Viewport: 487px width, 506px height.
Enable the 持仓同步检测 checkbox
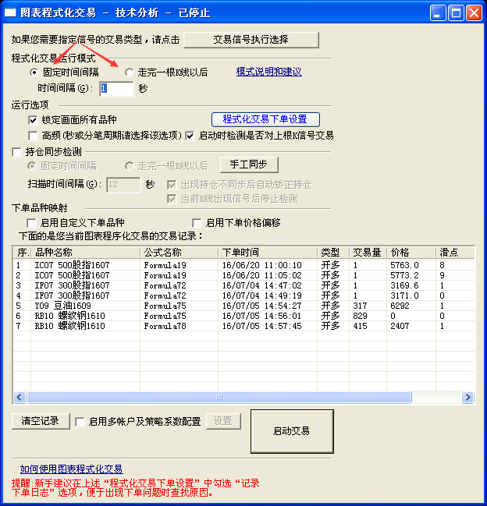point(16,152)
